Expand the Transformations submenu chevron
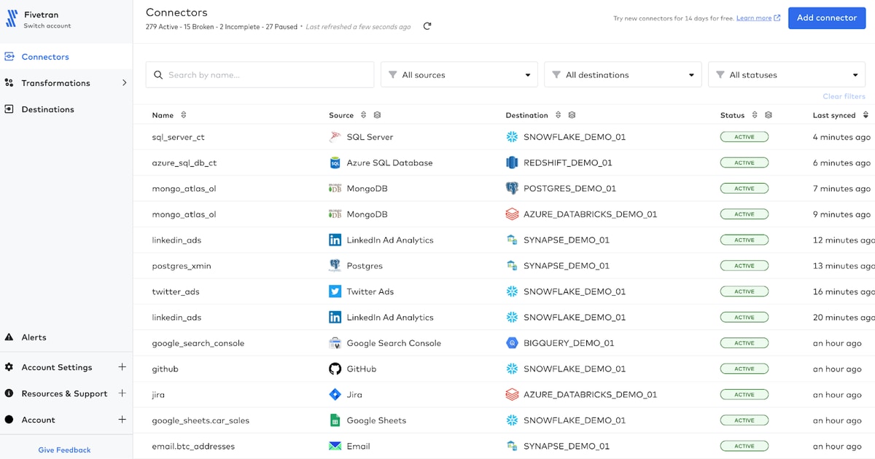Screen dimensions: 875x459 click(x=124, y=82)
